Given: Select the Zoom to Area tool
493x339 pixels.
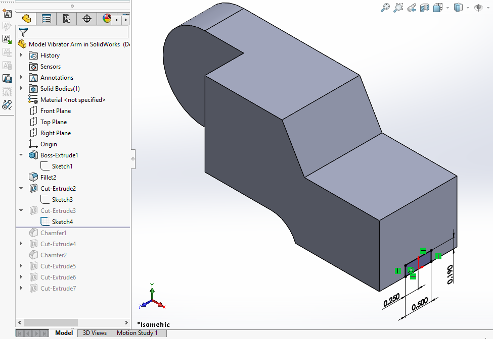Looking at the screenshot, I should tap(398, 8).
